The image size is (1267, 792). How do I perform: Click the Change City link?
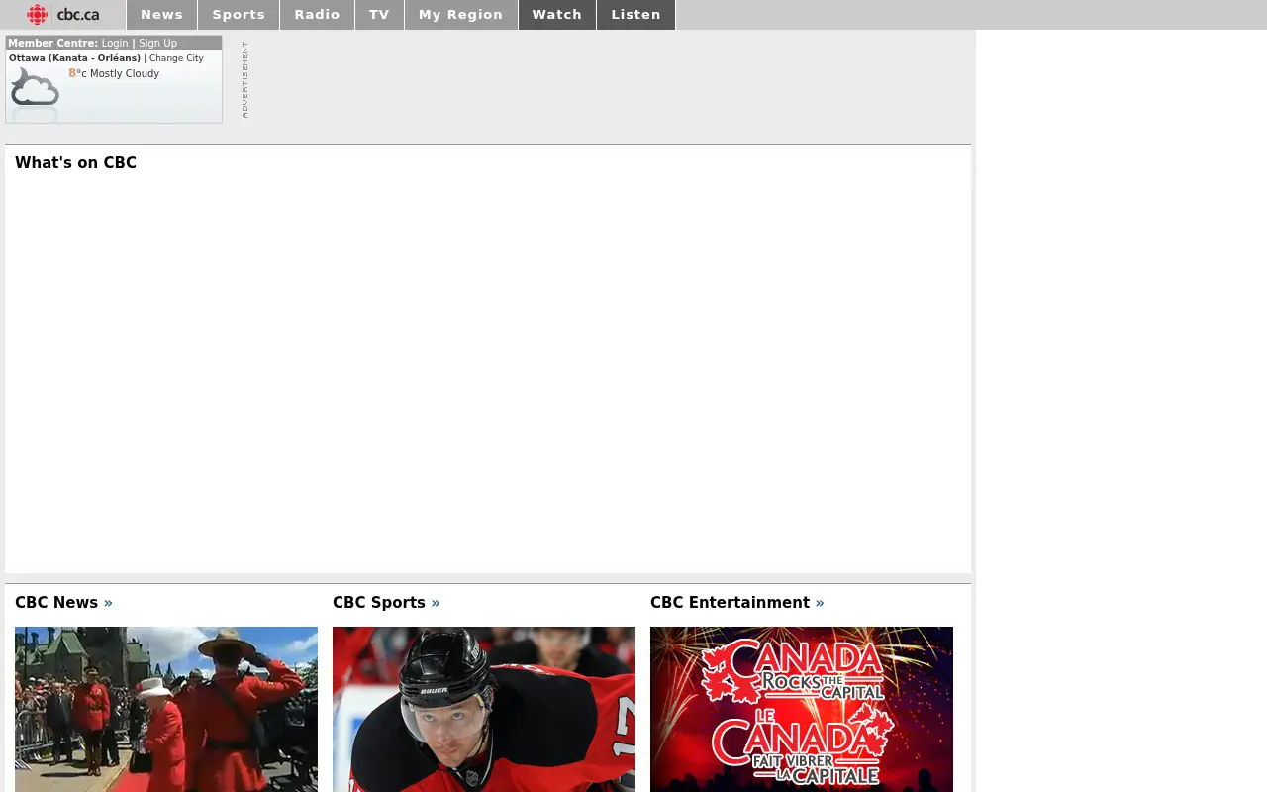[x=176, y=58]
